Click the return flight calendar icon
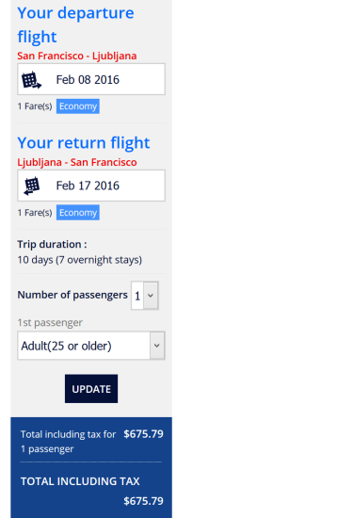Screen dimensions: 353x518 click(x=32, y=186)
